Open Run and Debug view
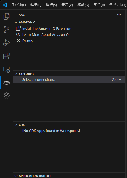Image resolution: width=127 pixels, height=178 pixels. coord(7,43)
